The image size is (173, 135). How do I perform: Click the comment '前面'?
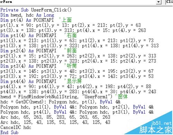point(72,51)
